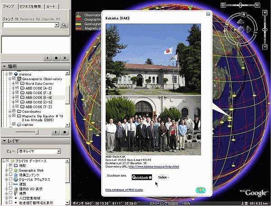This screenshot has width=271, height=206.
Task: Rotate view with the compass up arrow
Action: (240, 22)
